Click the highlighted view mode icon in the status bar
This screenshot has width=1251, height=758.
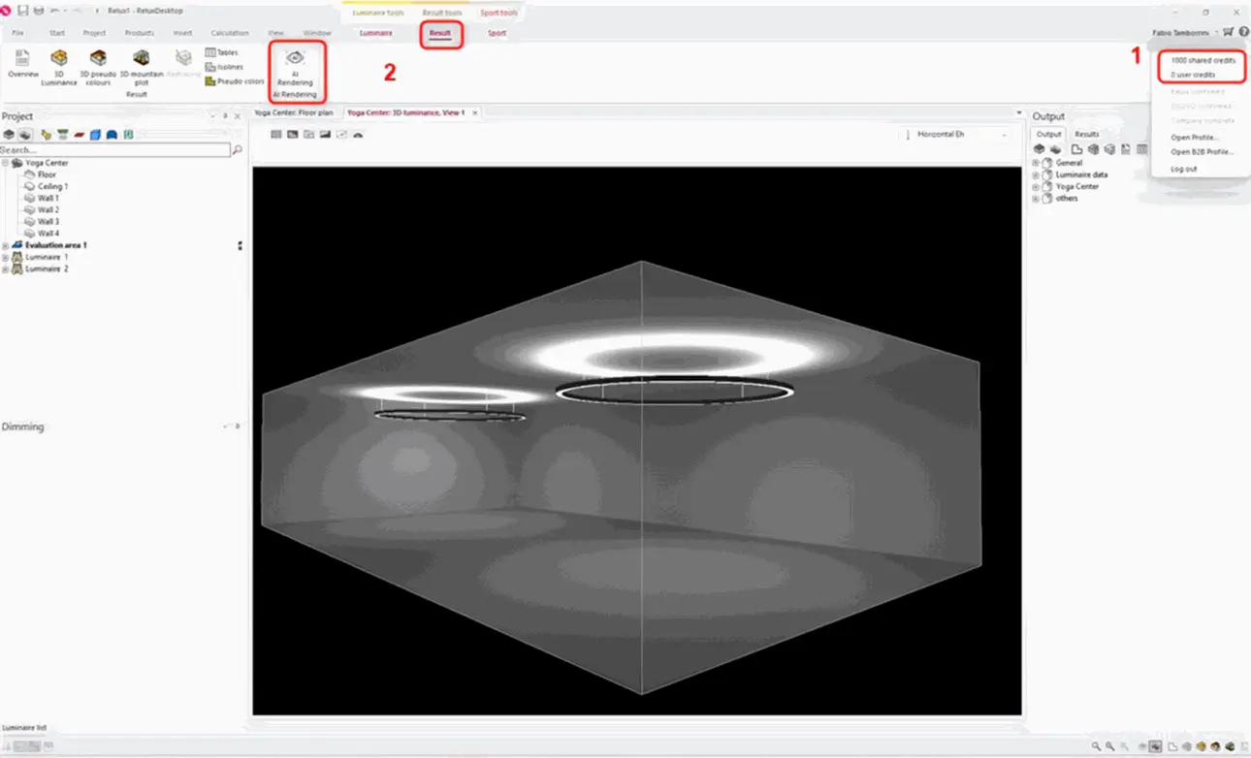tap(1157, 746)
